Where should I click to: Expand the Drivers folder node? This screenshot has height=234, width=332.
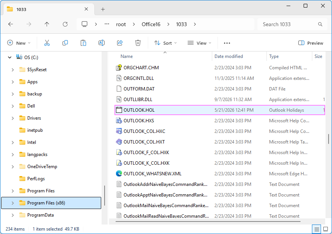coord(13,118)
